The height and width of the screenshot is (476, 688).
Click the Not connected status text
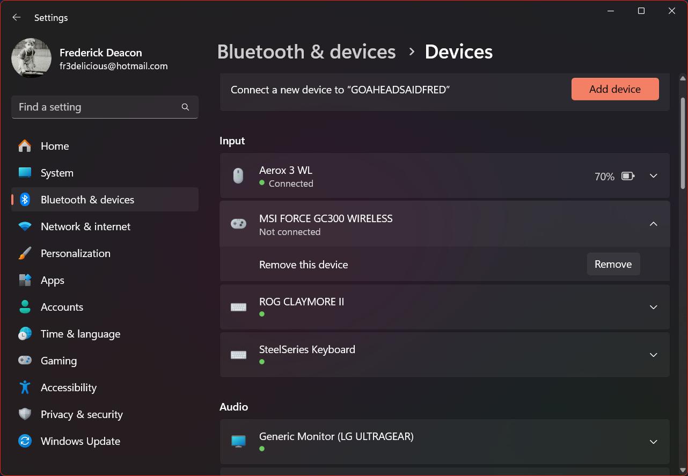pyautogui.click(x=290, y=232)
